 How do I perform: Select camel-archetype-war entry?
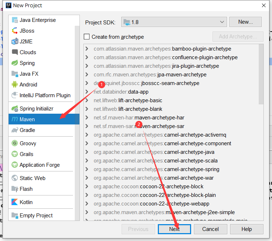tap(154, 178)
